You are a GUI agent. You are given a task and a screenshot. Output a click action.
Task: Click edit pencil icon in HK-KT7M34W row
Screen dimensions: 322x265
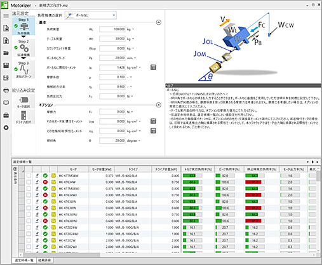[x=37, y=175]
